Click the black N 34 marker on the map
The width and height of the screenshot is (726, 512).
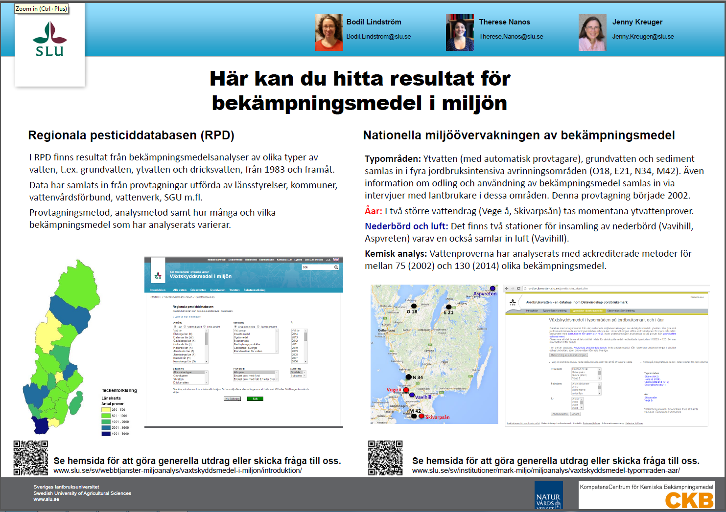click(x=409, y=377)
